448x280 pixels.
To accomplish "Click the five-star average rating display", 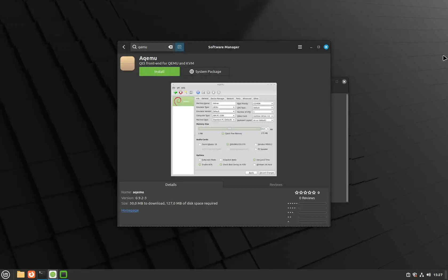I will coord(305,193).
